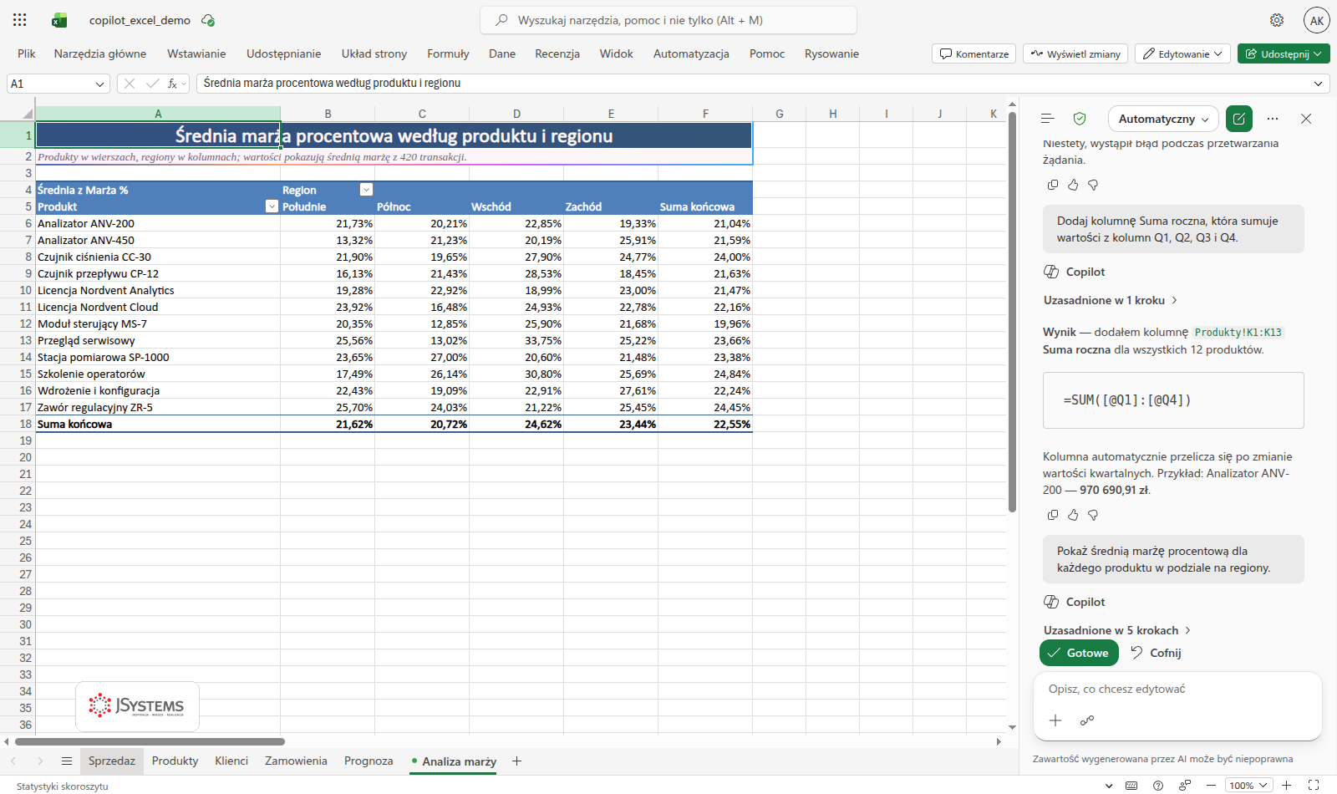
Task: Click the Copilot prompt field 'Opisz, co chcesz edytować'
Action: (x=1177, y=690)
